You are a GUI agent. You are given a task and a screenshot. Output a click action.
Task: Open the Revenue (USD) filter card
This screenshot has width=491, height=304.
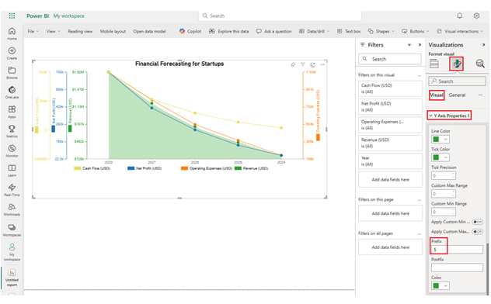coord(390,143)
